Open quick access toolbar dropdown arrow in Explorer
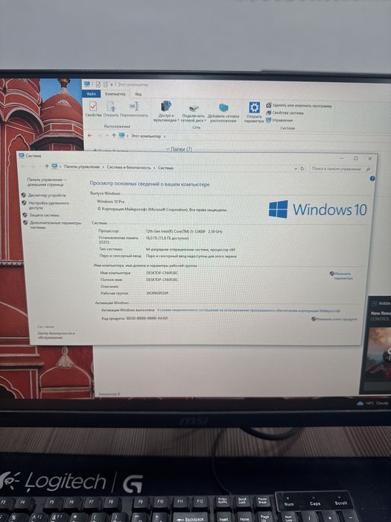 [x=112, y=85]
